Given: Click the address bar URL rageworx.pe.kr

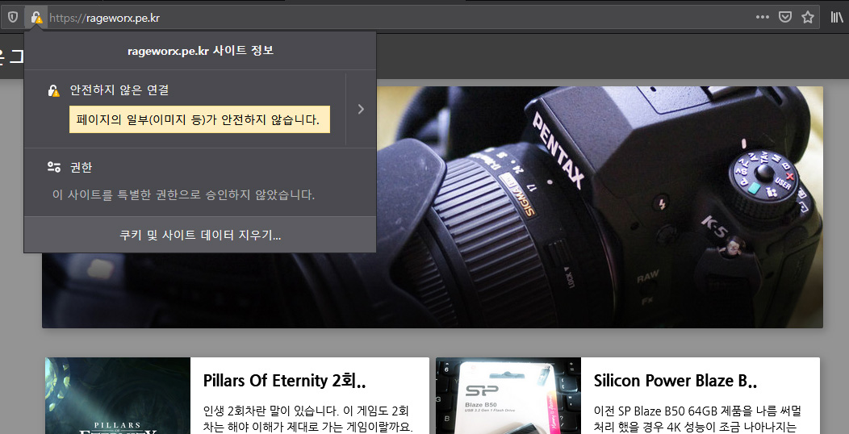Looking at the screenshot, I should 104,18.
